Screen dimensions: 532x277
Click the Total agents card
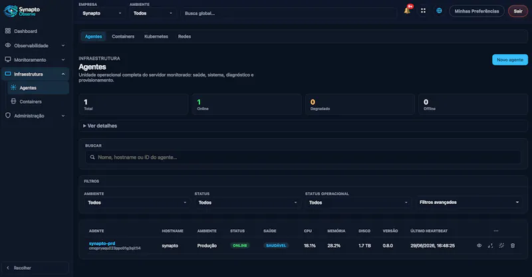point(134,104)
